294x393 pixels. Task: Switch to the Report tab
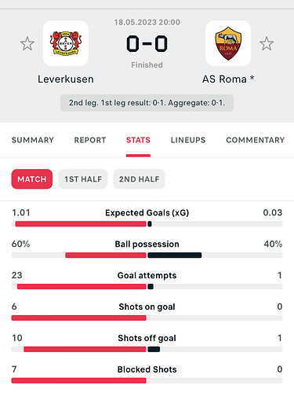[x=90, y=140]
